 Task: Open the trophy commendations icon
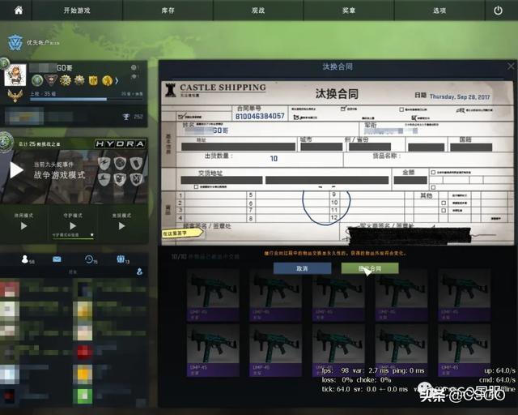126,117
